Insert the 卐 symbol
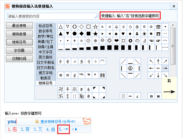 [60, 96]
